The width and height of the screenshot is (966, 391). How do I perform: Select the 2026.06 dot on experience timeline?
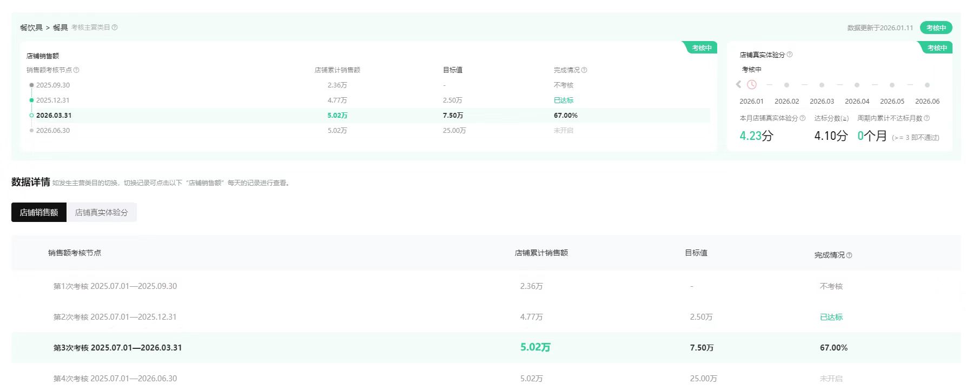[927, 85]
